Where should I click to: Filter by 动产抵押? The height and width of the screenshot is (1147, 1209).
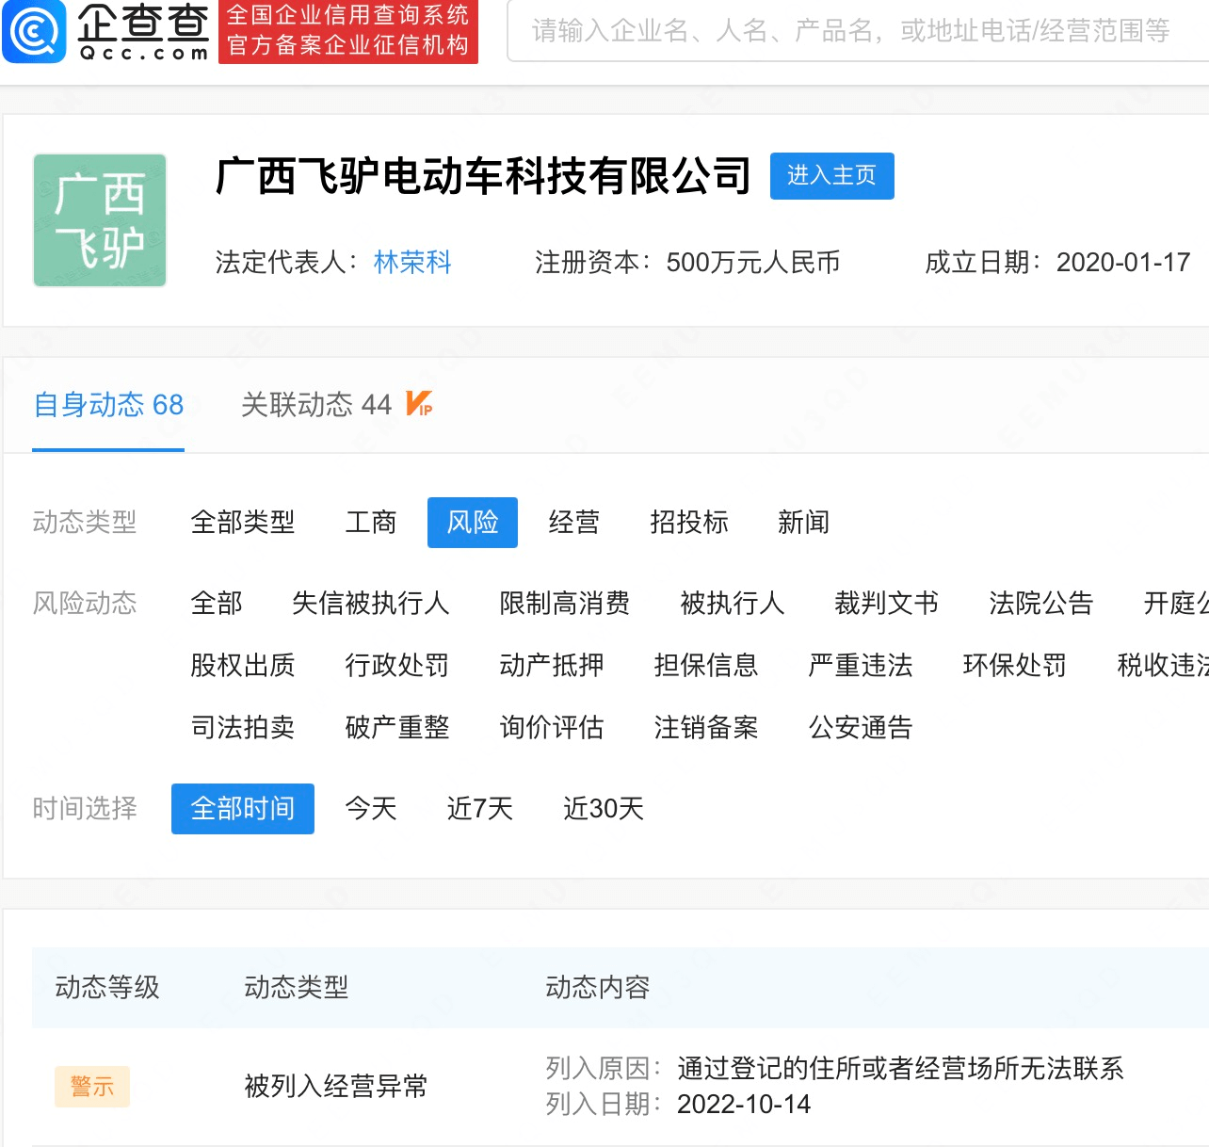pyautogui.click(x=552, y=665)
